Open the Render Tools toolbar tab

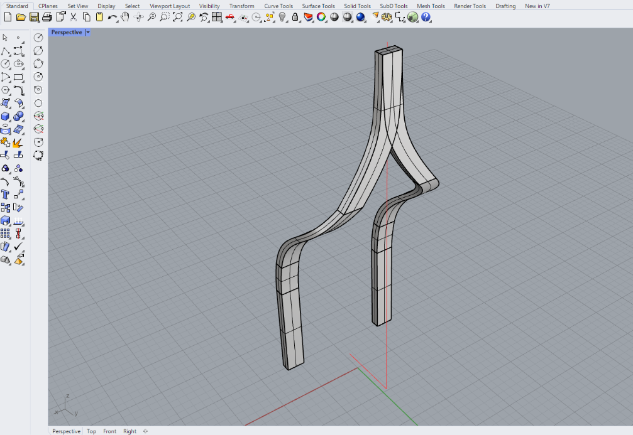click(x=470, y=6)
